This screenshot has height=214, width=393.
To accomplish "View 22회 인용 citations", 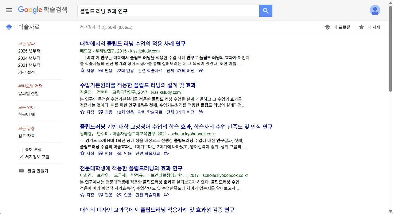I will point(125,70).
